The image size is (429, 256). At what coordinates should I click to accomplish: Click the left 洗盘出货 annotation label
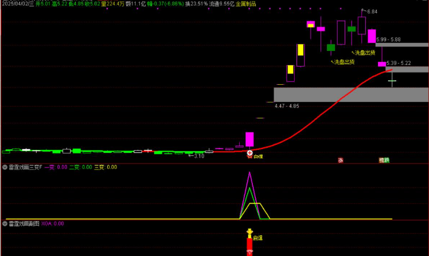click(342, 61)
